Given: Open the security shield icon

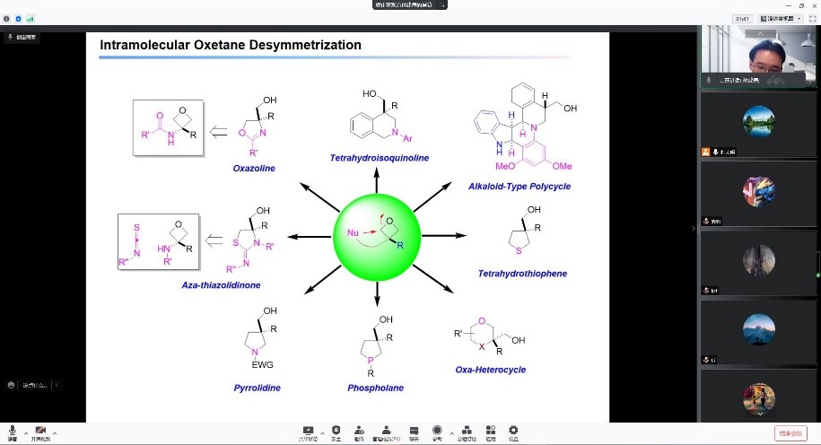Looking at the screenshot, I should click(336, 432).
